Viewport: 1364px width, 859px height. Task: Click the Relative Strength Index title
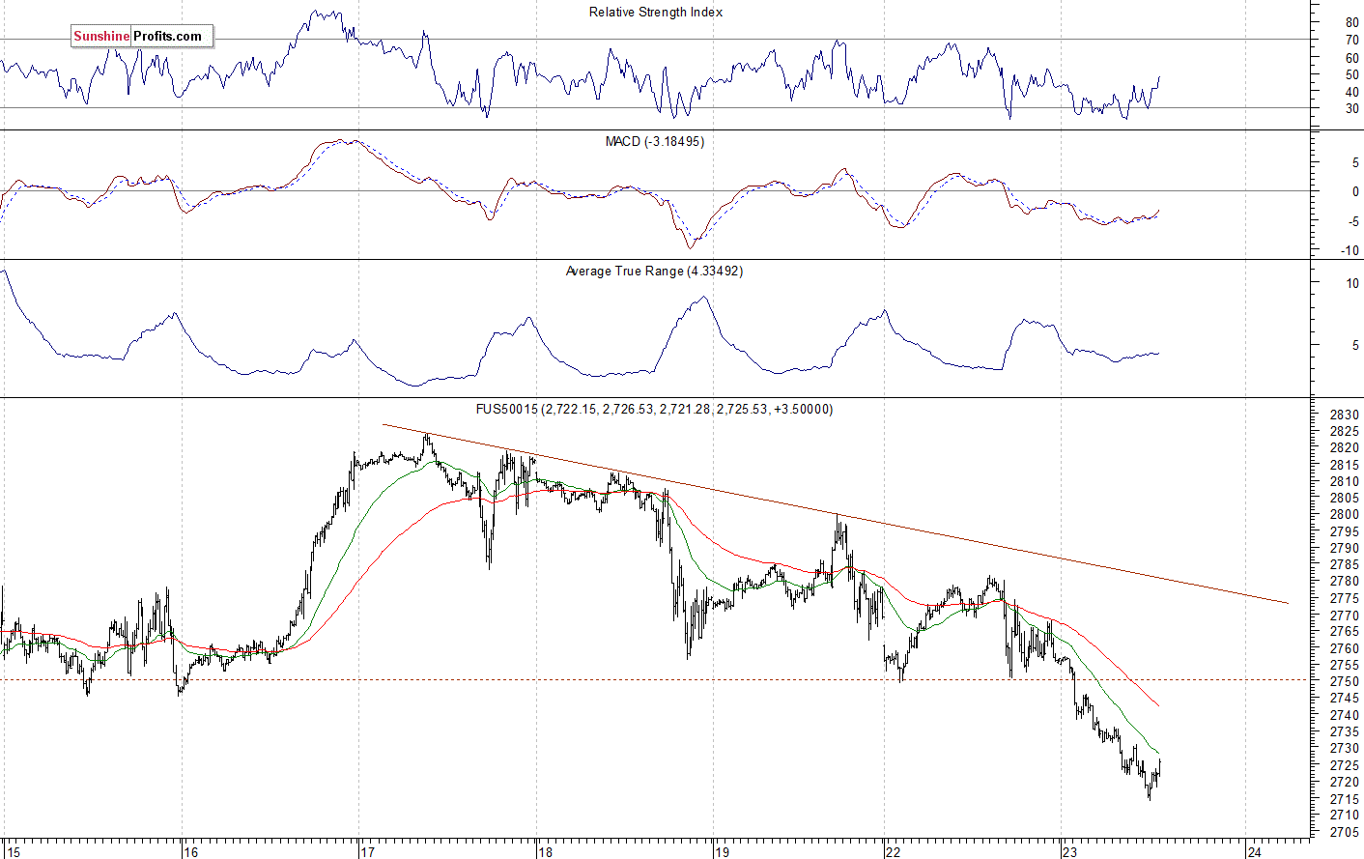[x=656, y=13]
